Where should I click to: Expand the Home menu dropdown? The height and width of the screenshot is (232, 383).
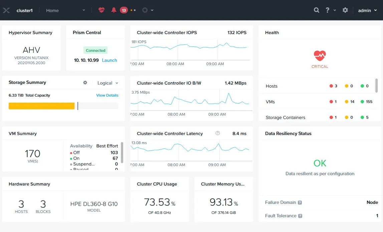(x=84, y=10)
